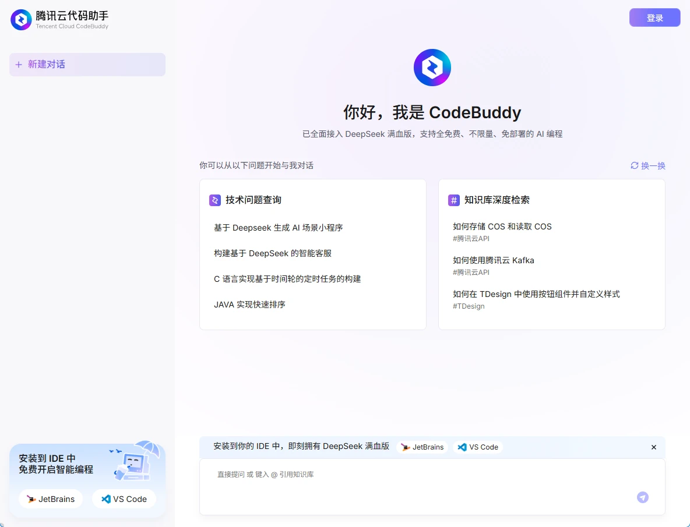Screen dimensions: 690x527
Task: Click VS Code chip in banner above input
Action: [x=477, y=447]
